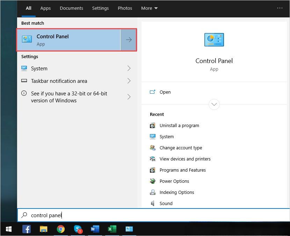Image resolution: width=290 pixels, height=236 pixels.
Task: Click the search box containing control panel
Action: point(153,215)
